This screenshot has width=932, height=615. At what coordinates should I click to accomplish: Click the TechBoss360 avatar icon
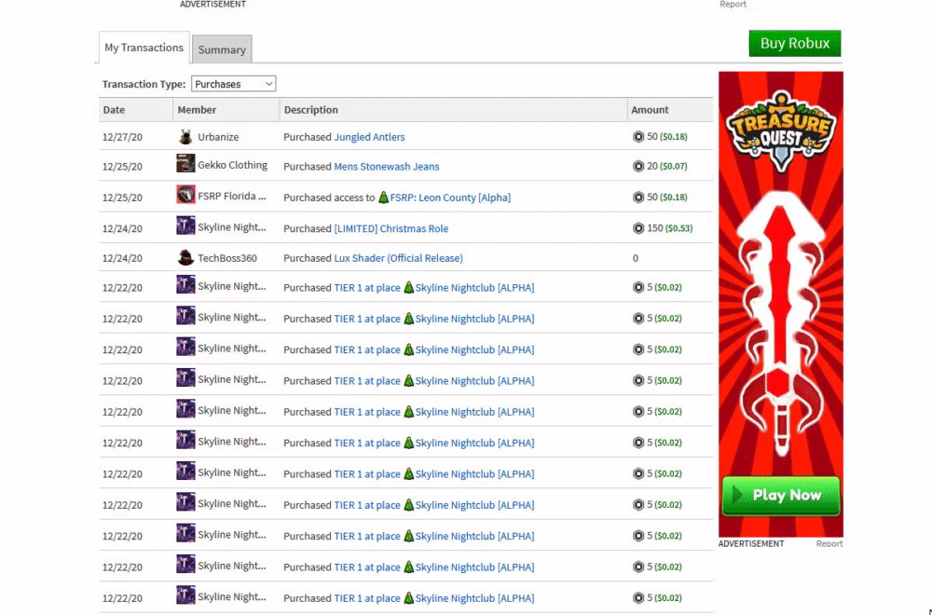(185, 257)
